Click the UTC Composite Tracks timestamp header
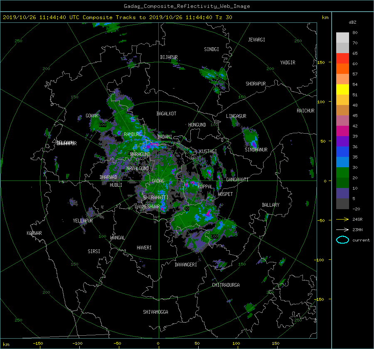Viewport: 374px width, 349px height. [117, 17]
